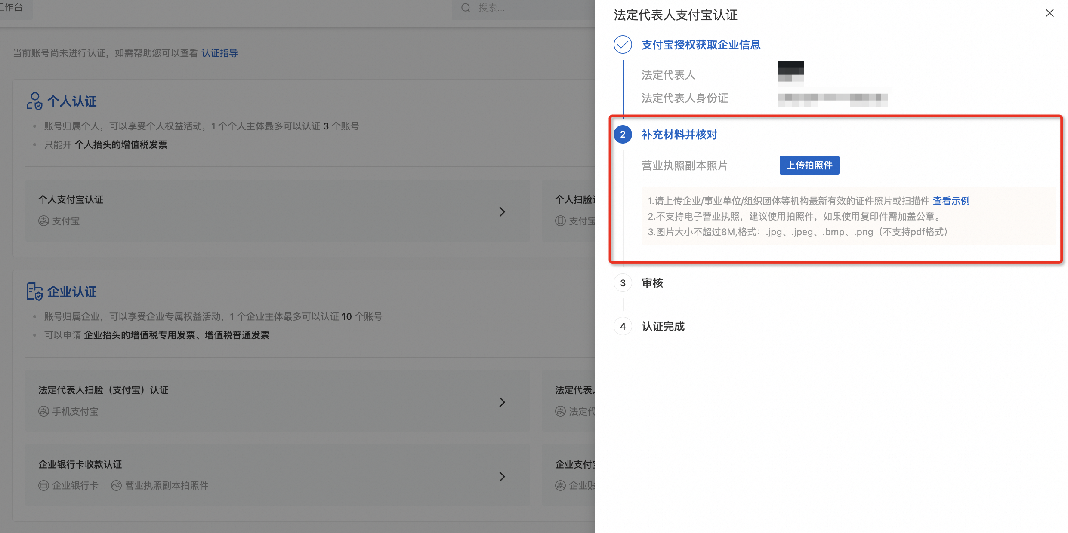Screen dimensions: 1068x533
Task: Click the Alipay icon beside 手机支付宝
Action: [43, 411]
